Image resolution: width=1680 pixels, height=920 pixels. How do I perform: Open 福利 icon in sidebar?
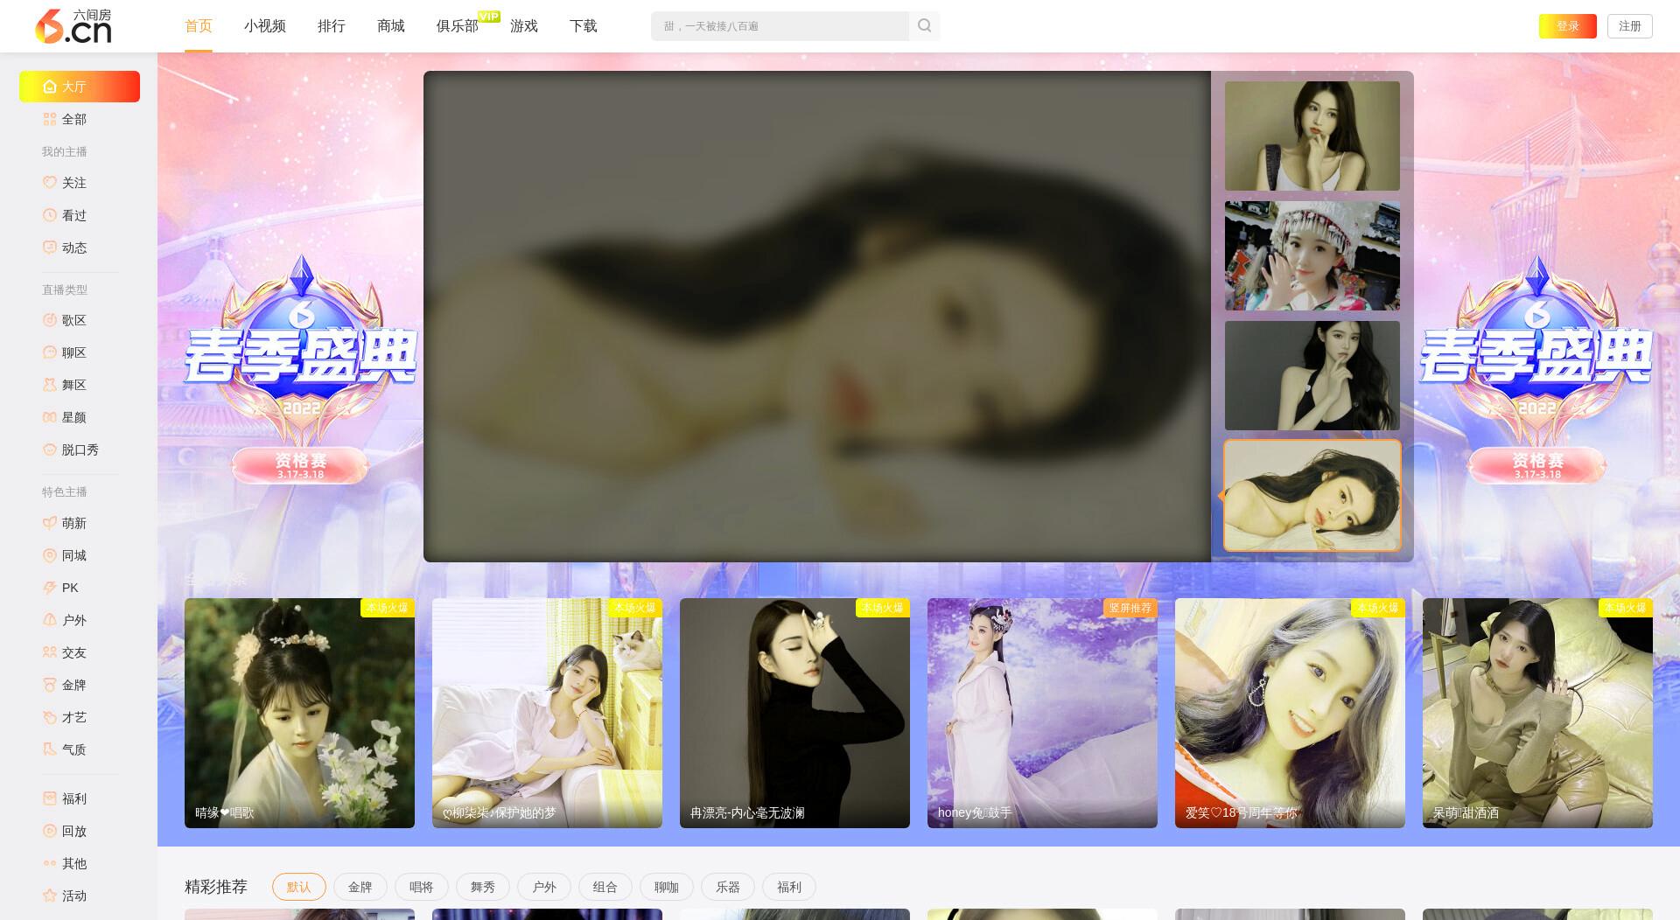tap(50, 798)
